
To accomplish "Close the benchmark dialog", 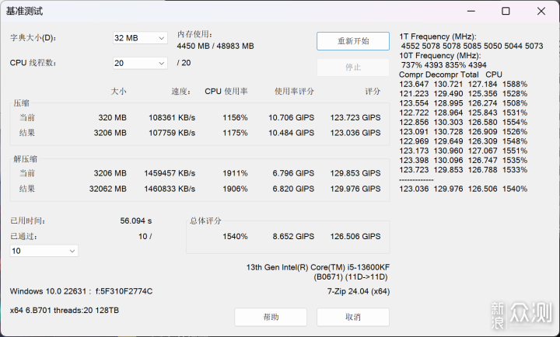I will (x=541, y=11).
